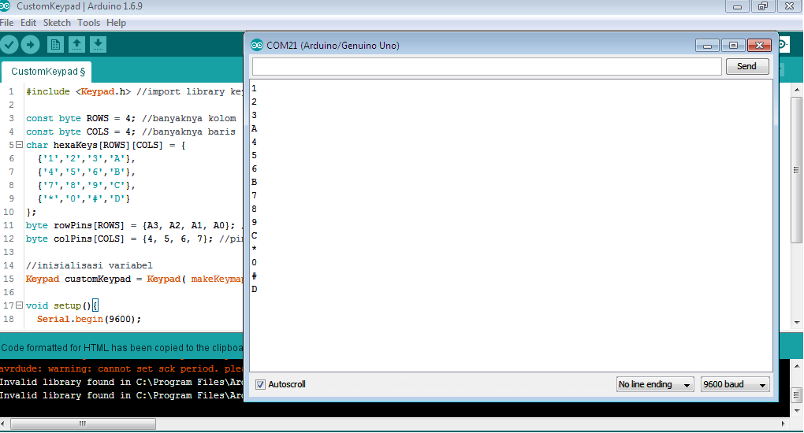804x433 pixels.
Task: Click the Send button in serial monitor
Action: (746, 66)
